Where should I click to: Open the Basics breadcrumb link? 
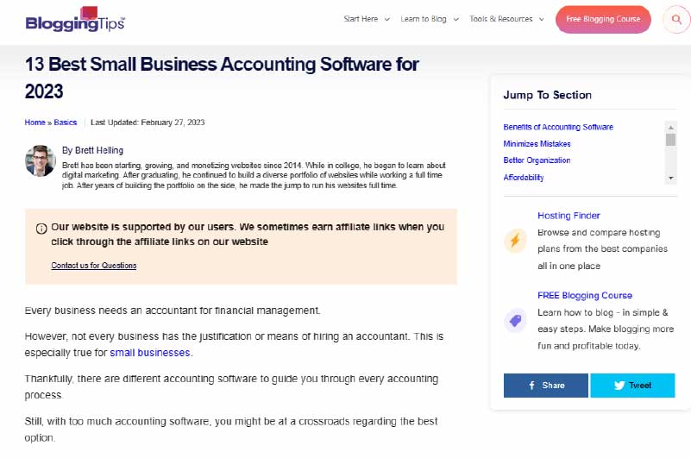(x=66, y=122)
